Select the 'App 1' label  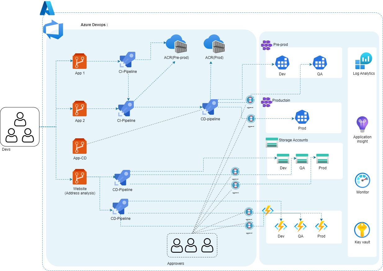click(x=80, y=73)
